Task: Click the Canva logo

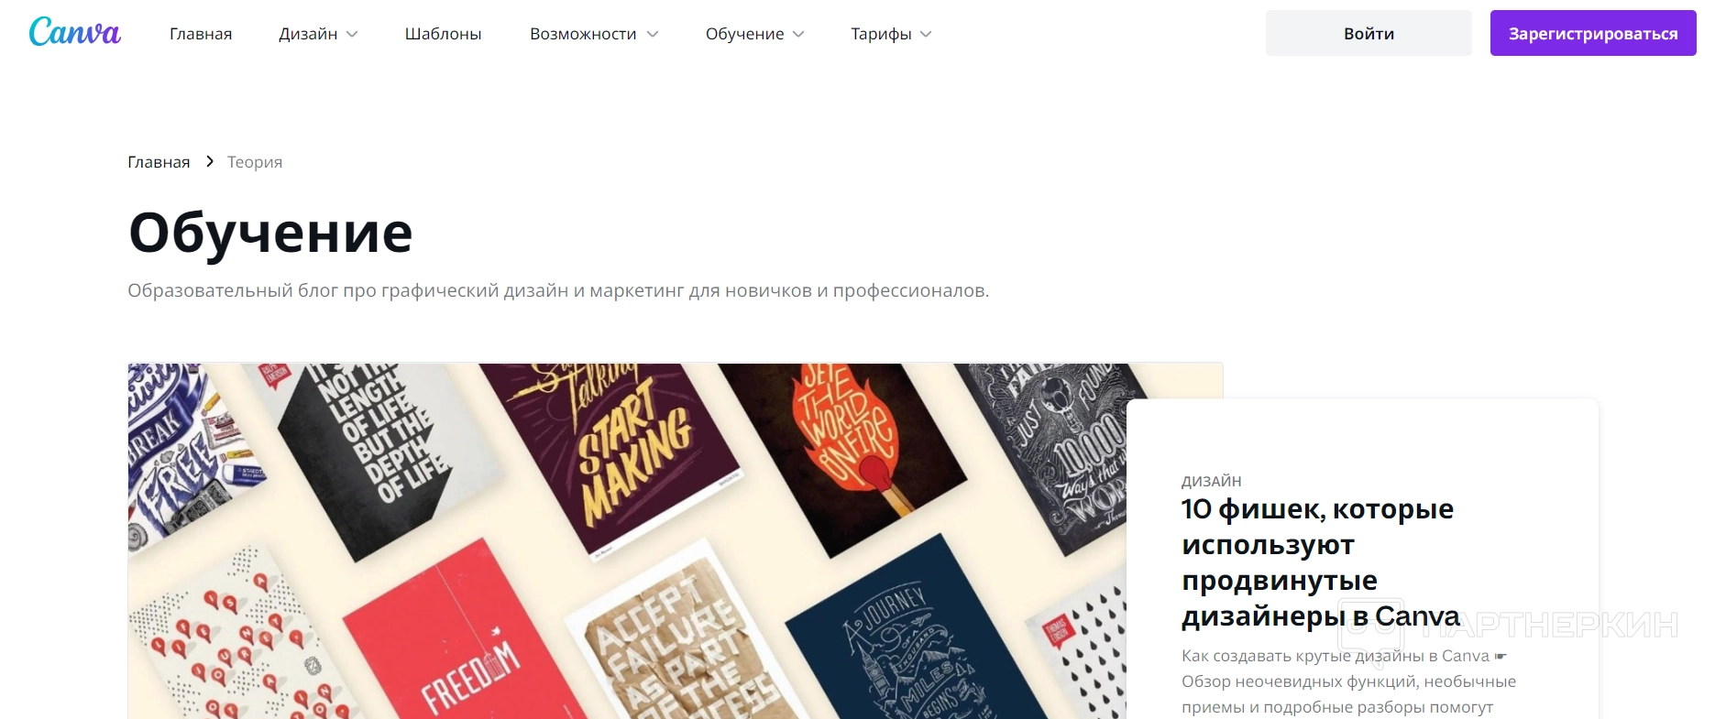Action: pyautogui.click(x=75, y=32)
